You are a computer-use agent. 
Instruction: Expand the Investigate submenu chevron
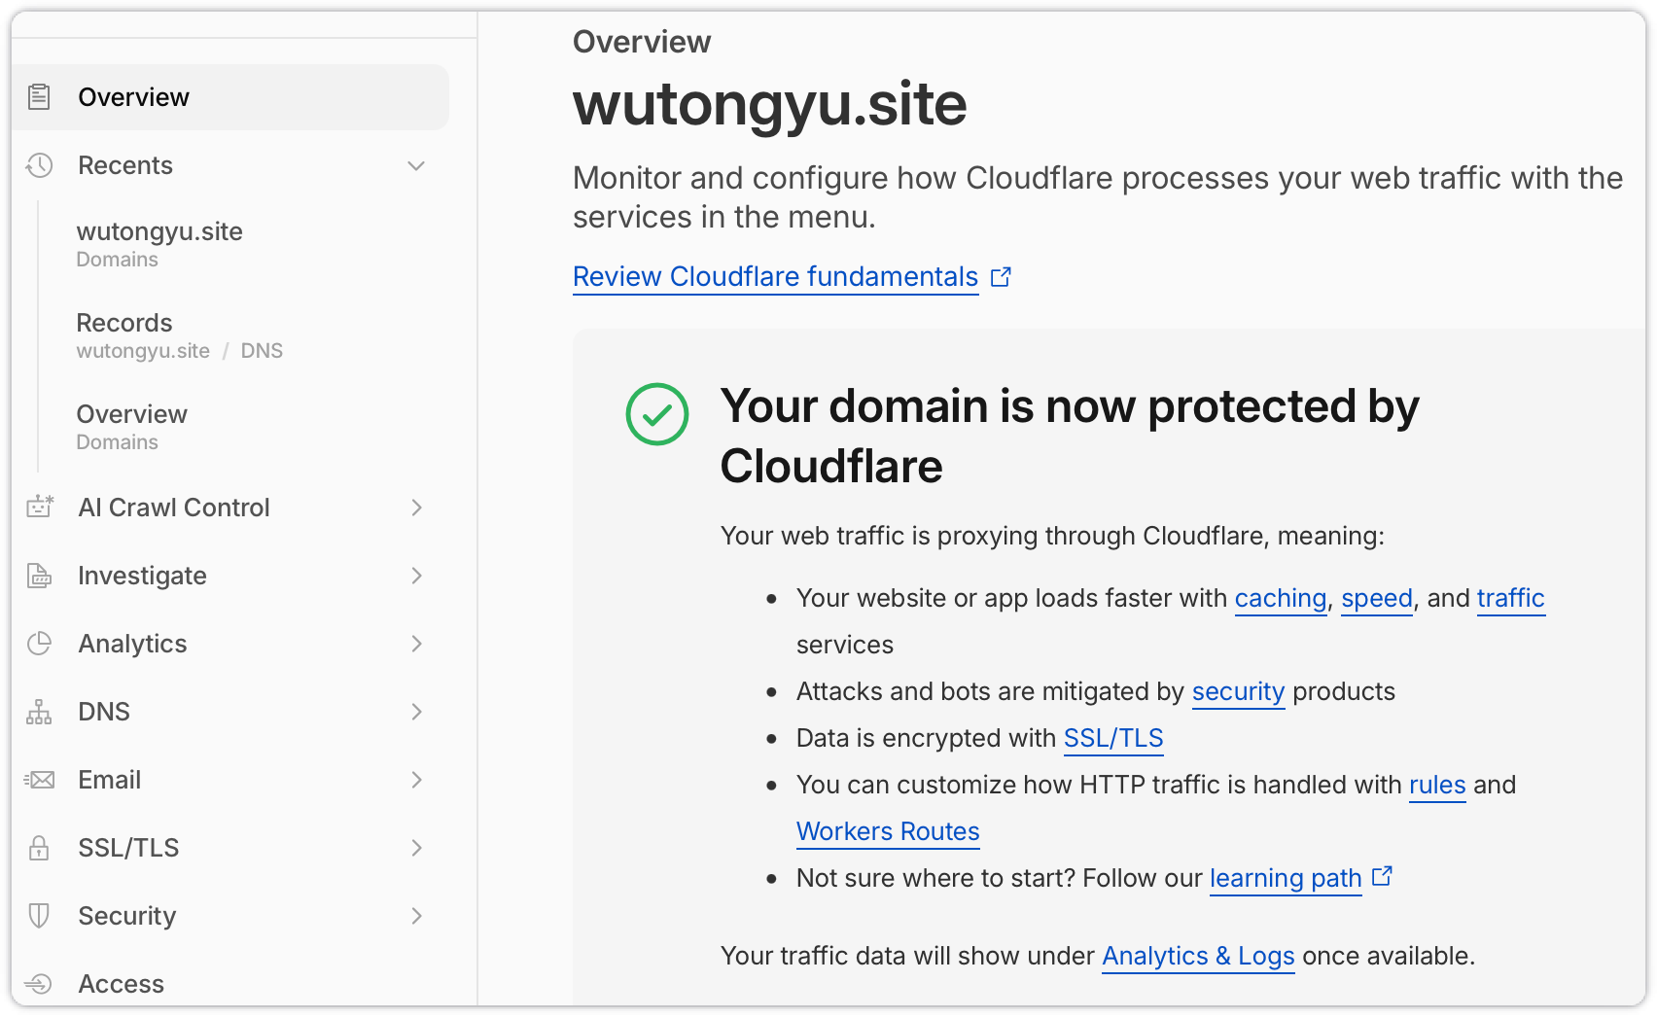[416, 576]
